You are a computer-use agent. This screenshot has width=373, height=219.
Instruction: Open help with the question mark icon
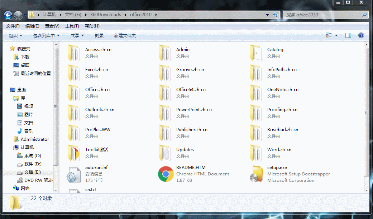pos(361,35)
